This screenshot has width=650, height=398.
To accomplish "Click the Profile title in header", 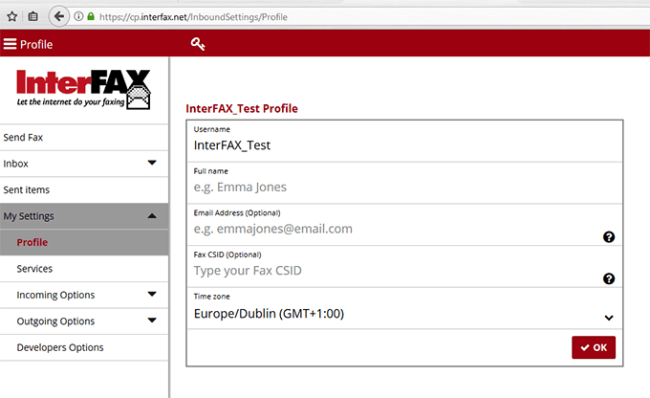I will point(36,44).
